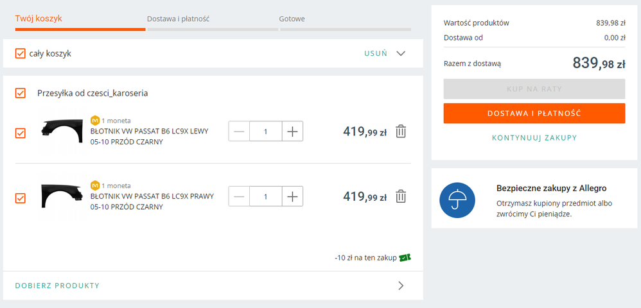Screen dimensions: 641x308
Task: Click '1 moneta' text on the LEWY item
Action: click(116, 121)
